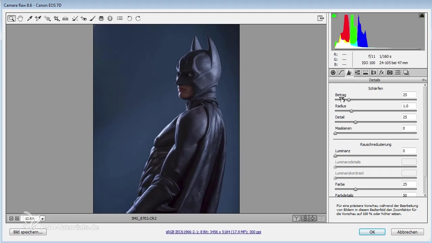
Task: Select the Targeted Adjustment tool
Action: coord(47,19)
